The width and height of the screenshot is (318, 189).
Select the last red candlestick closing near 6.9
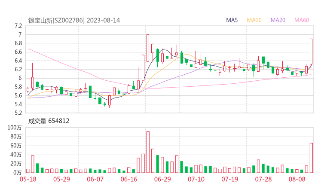tap(311, 52)
